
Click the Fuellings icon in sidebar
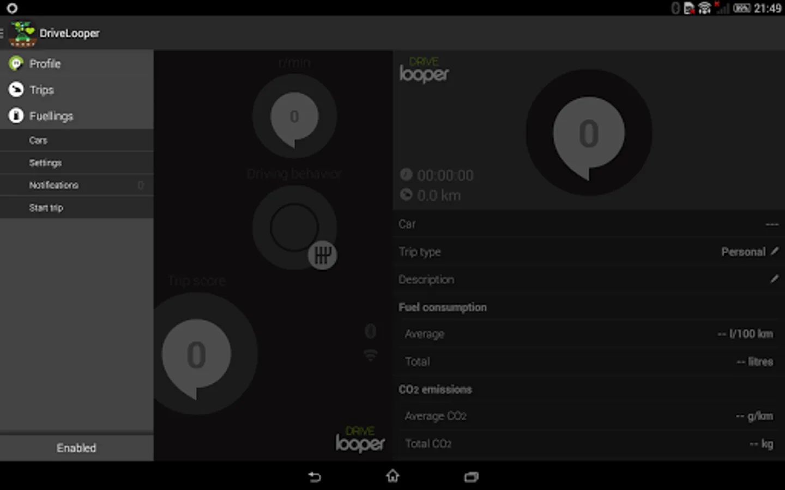tap(16, 115)
